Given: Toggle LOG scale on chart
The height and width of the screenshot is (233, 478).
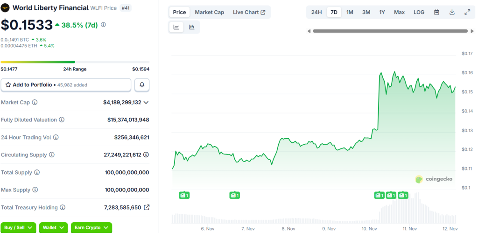Looking at the screenshot, I should (419, 12).
